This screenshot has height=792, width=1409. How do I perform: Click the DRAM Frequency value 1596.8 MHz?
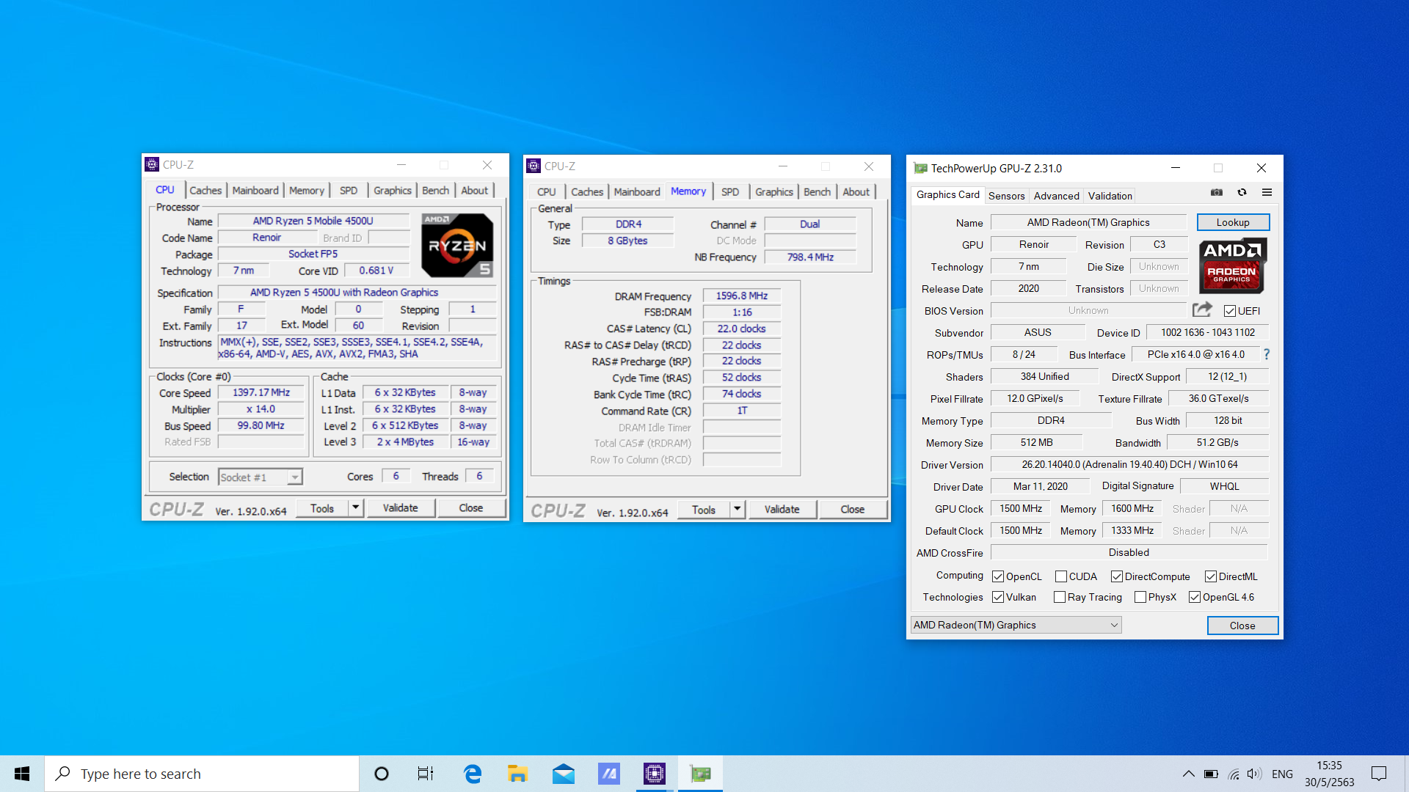click(x=742, y=296)
